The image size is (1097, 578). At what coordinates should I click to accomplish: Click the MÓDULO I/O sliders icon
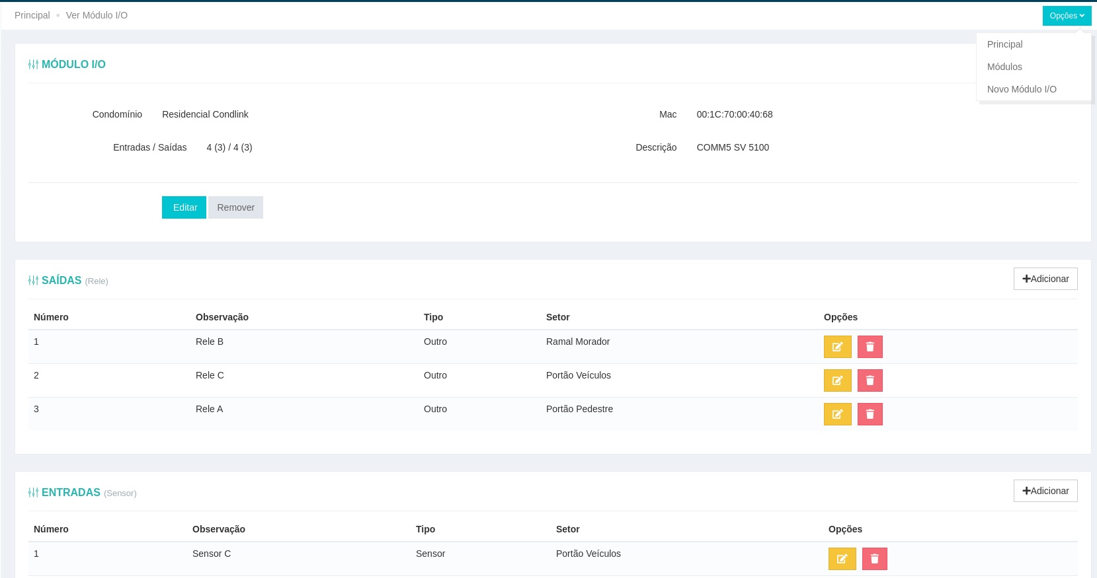(33, 64)
